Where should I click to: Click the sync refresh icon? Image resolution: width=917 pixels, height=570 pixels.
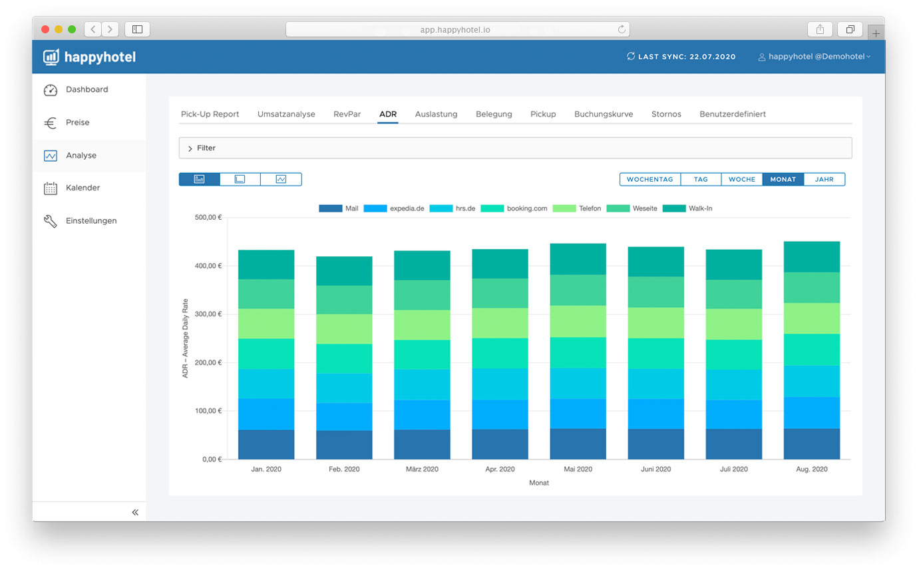click(x=631, y=57)
